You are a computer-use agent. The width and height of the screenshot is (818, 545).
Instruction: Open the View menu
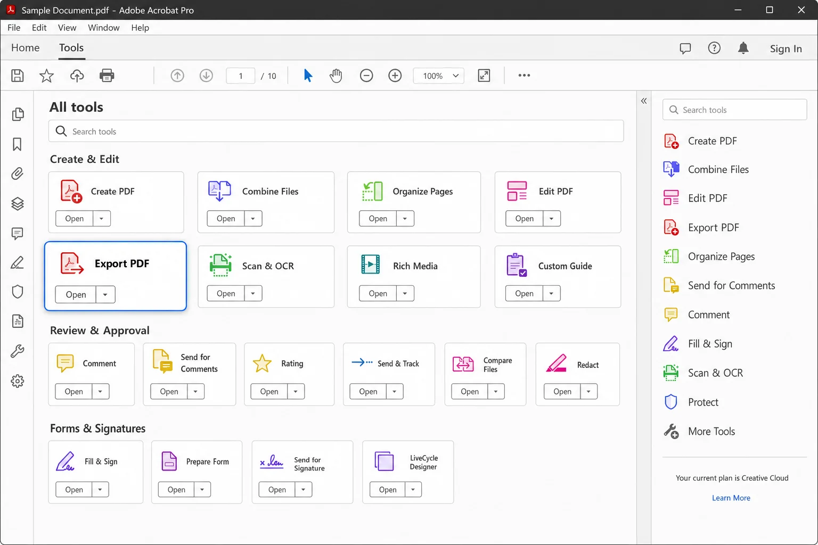pos(67,28)
